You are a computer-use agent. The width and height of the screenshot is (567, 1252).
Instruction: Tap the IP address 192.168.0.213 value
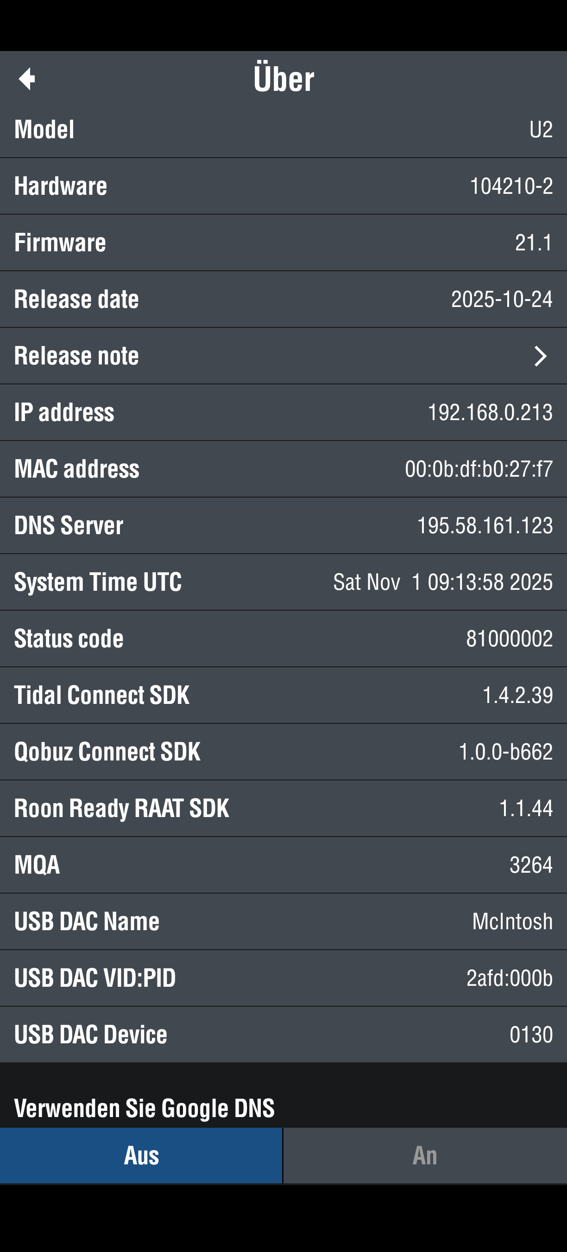490,413
